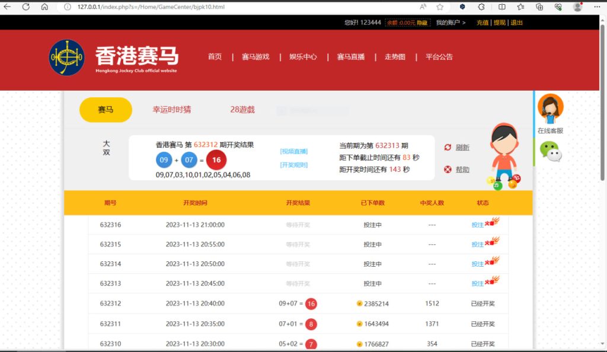Image resolution: width=607 pixels, height=352 pixels.
Task: Click 投注 link for period 632315
Action: (x=477, y=245)
